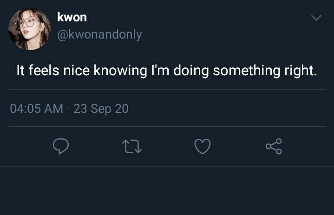This screenshot has width=334, height=215.
Task: Open the reply composer bubble
Action: pyautogui.click(x=61, y=146)
